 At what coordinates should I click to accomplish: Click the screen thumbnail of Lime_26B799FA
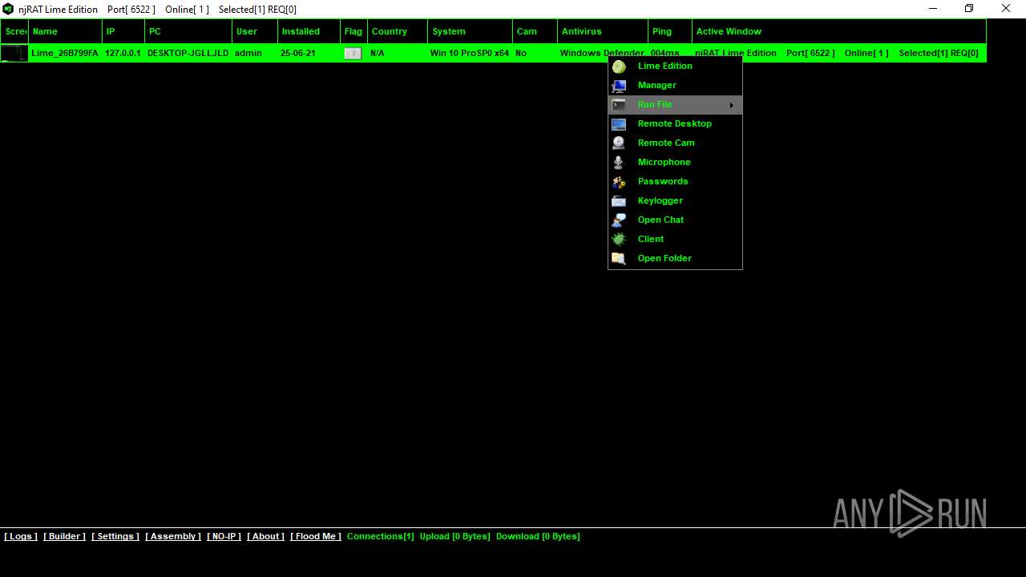click(x=14, y=53)
